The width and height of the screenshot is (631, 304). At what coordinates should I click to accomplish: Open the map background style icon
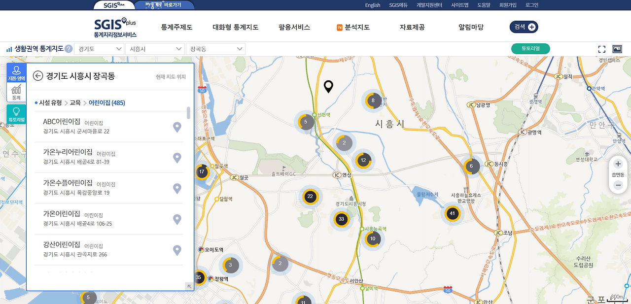(x=618, y=49)
